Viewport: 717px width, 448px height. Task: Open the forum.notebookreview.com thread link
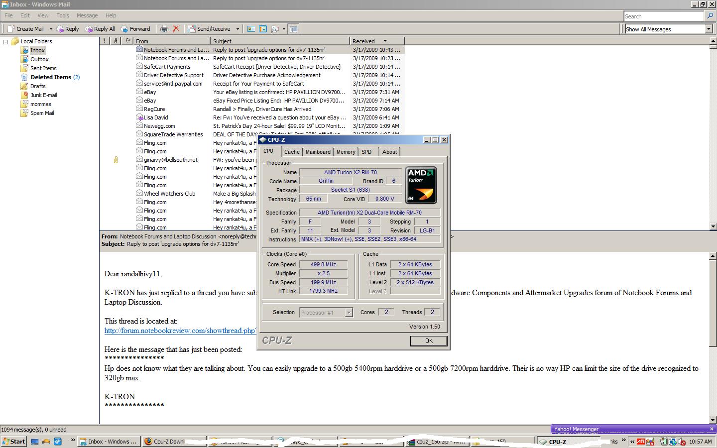(x=180, y=331)
